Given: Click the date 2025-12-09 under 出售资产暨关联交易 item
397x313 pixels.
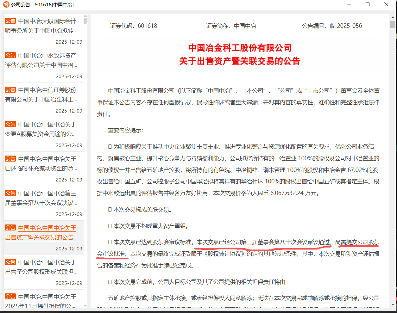Looking at the screenshot, I should click(x=69, y=249).
